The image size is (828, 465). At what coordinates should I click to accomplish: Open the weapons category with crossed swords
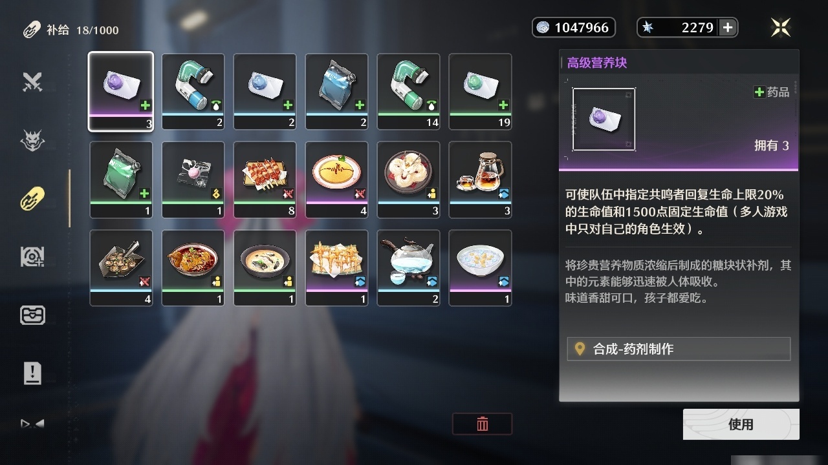click(x=32, y=82)
